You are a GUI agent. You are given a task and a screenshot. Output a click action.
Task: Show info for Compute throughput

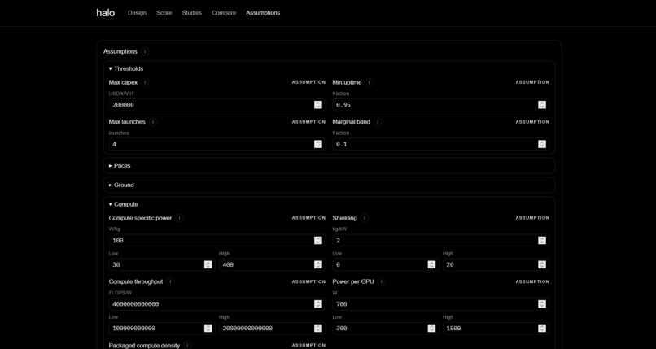tap(170, 281)
